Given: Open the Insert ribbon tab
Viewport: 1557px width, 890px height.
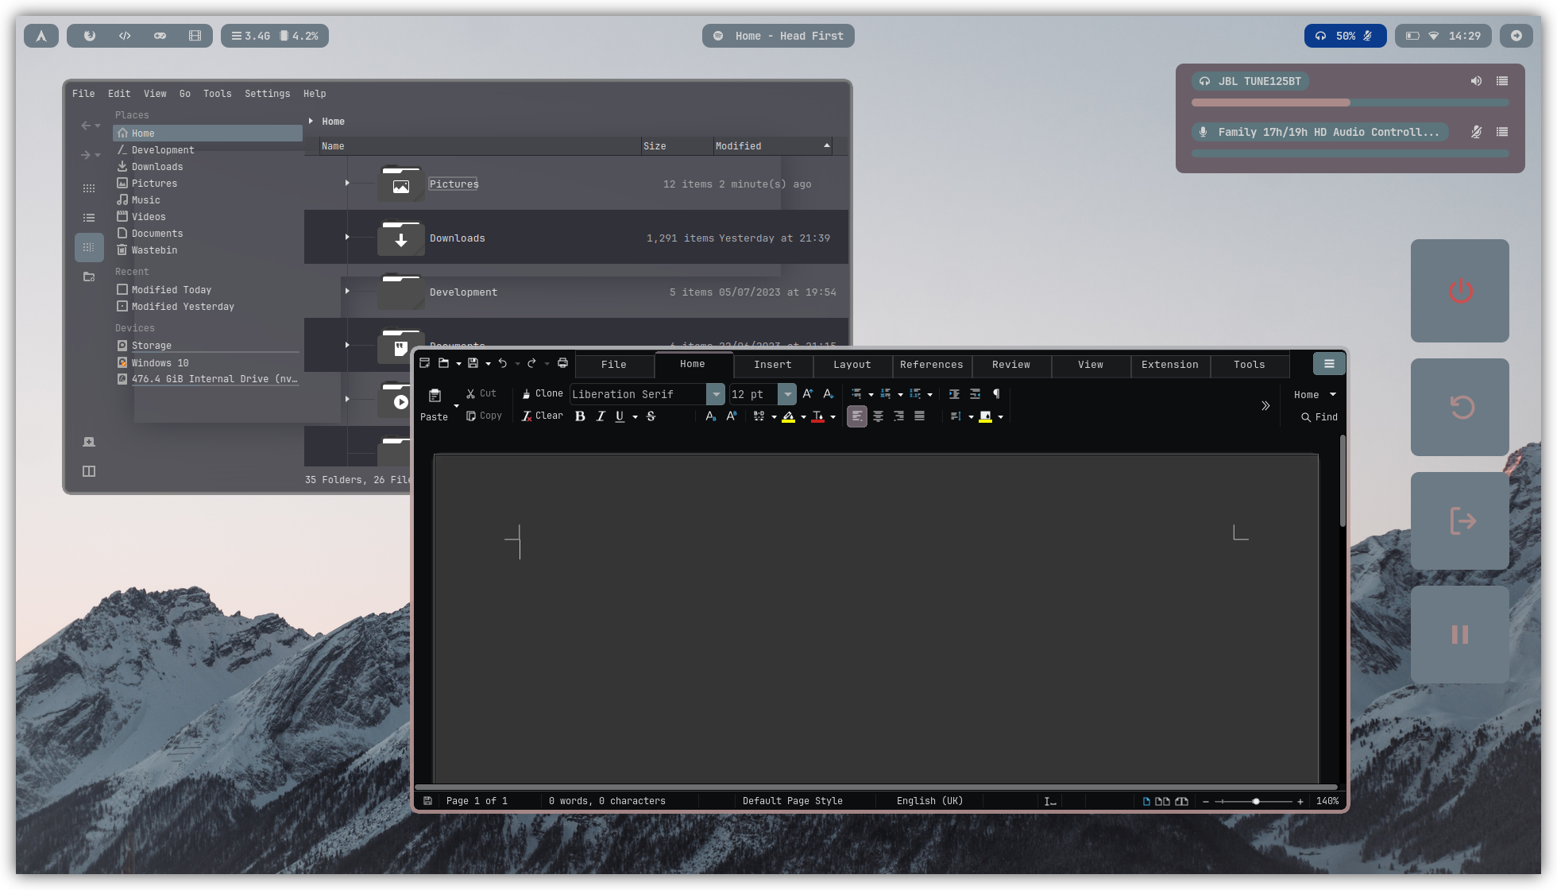Looking at the screenshot, I should click(772, 365).
